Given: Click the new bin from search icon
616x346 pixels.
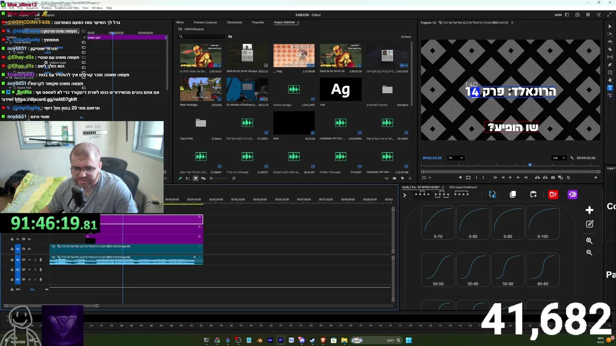Looking at the screenshot, I should tap(230, 37).
